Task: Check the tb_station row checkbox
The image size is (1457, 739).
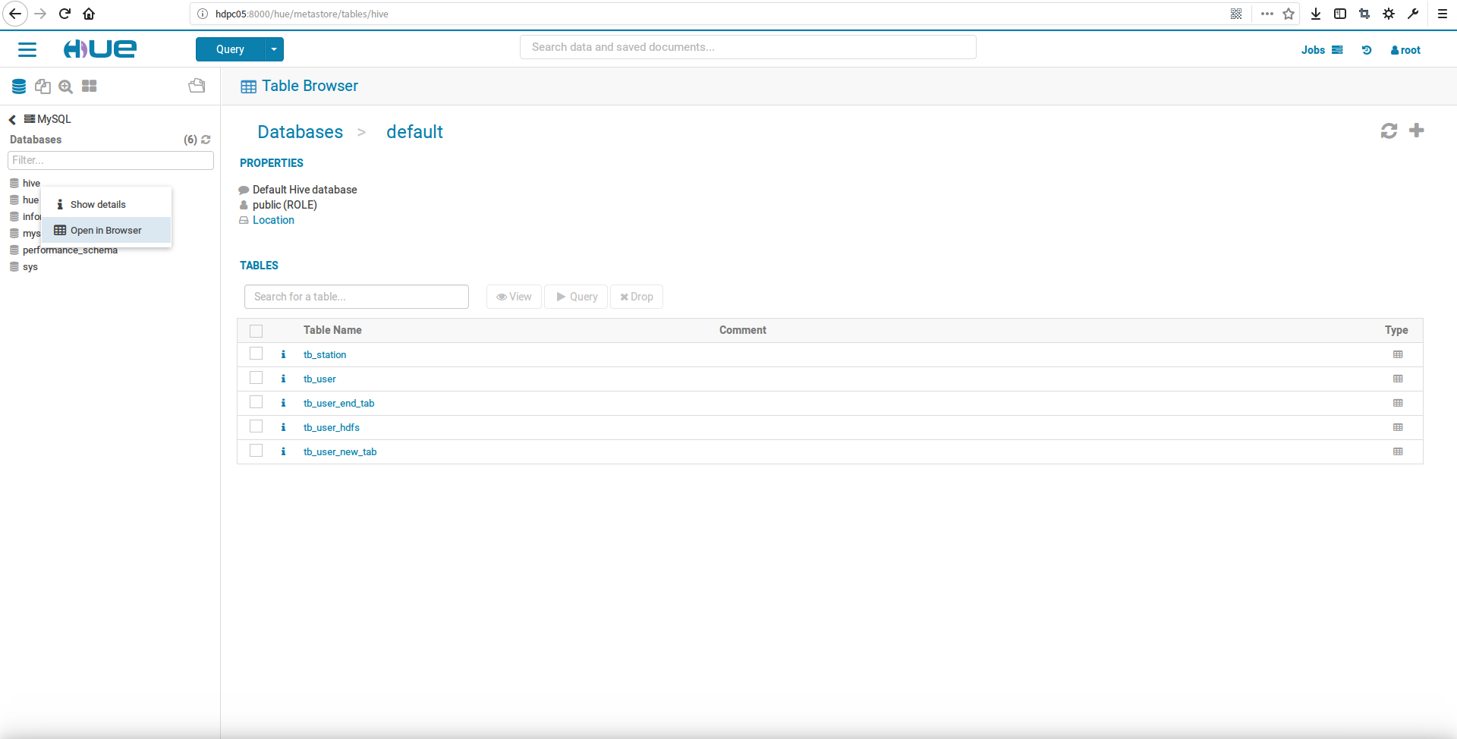Action: 256,354
